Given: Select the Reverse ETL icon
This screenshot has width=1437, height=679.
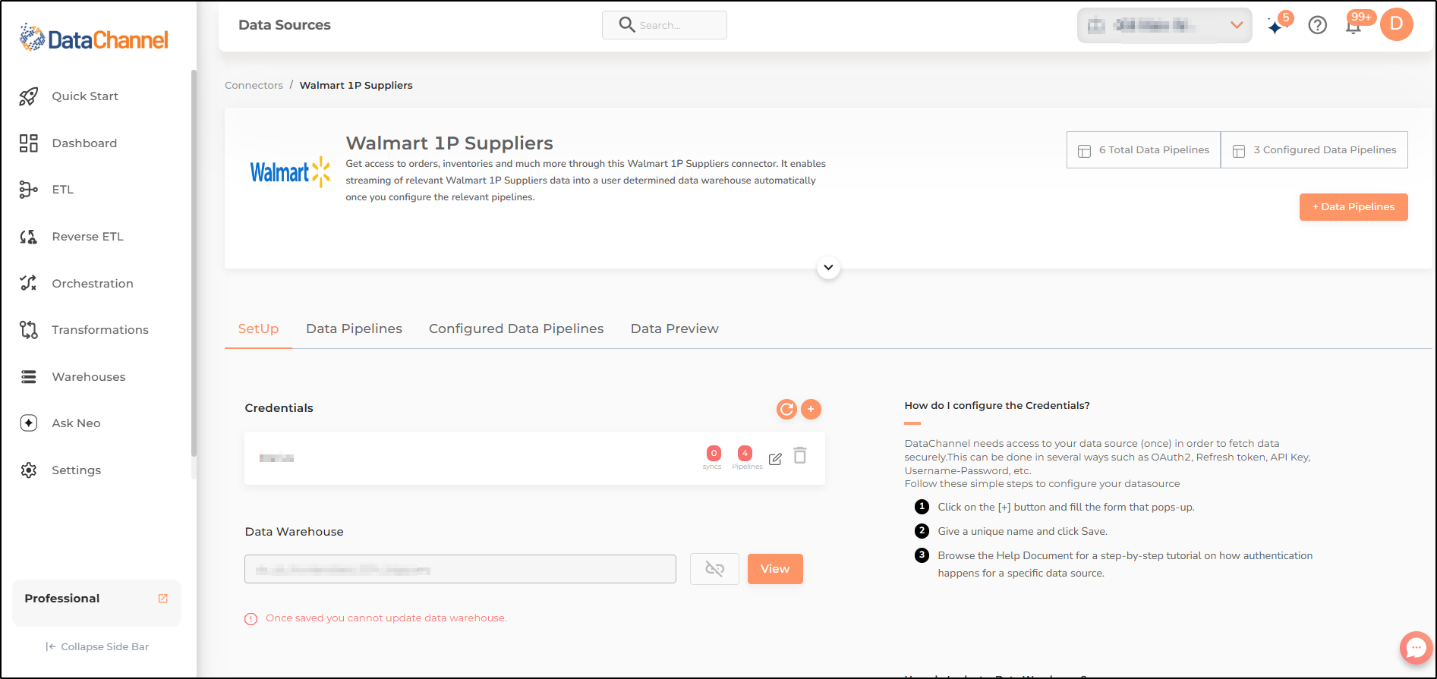Looking at the screenshot, I should pos(29,237).
